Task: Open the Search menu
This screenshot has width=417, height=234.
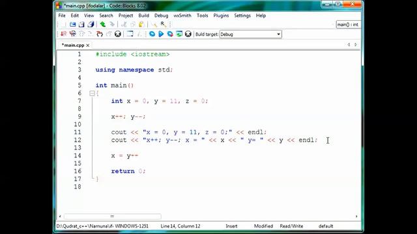Action: 106,16
